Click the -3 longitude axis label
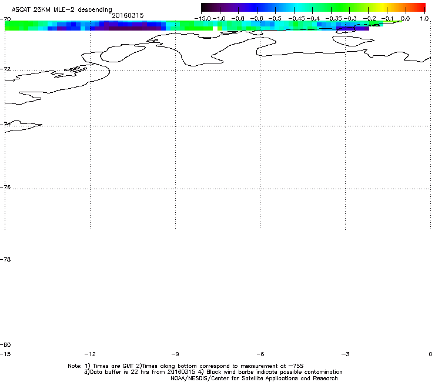The height and width of the screenshot is (382, 435). pyautogui.click(x=345, y=354)
